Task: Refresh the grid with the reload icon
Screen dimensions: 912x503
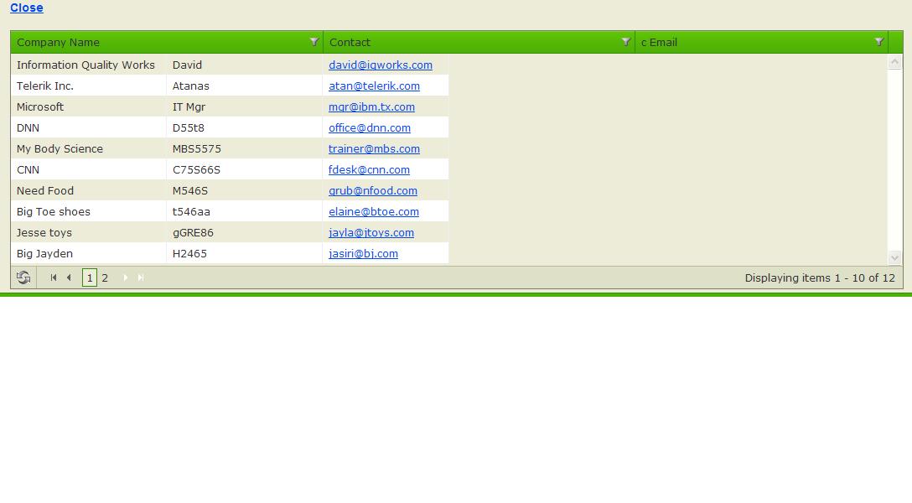Action: [23, 278]
